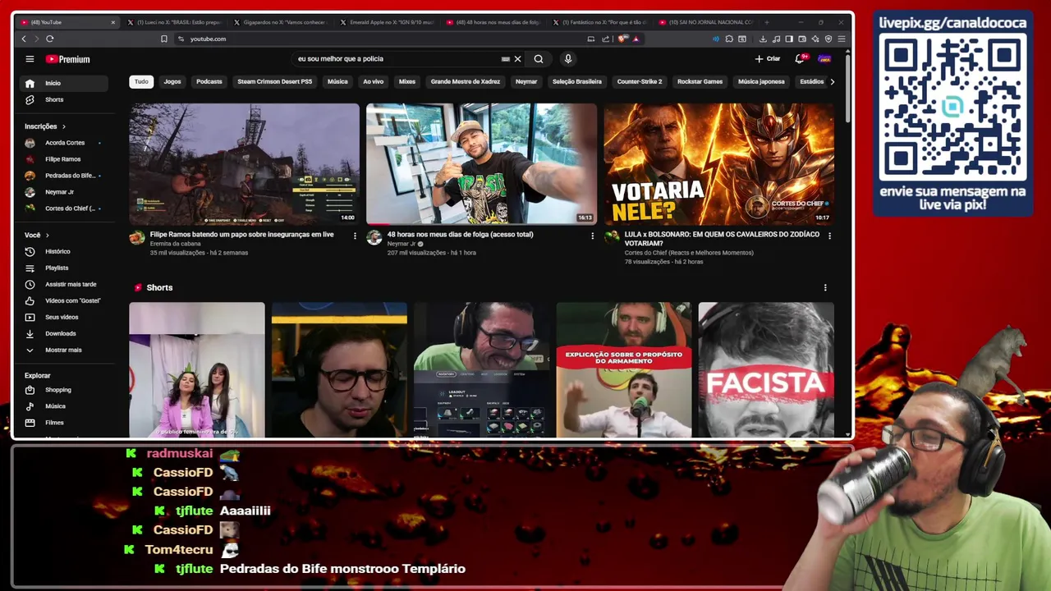Open the on-screen keyboard in search box

506,59
